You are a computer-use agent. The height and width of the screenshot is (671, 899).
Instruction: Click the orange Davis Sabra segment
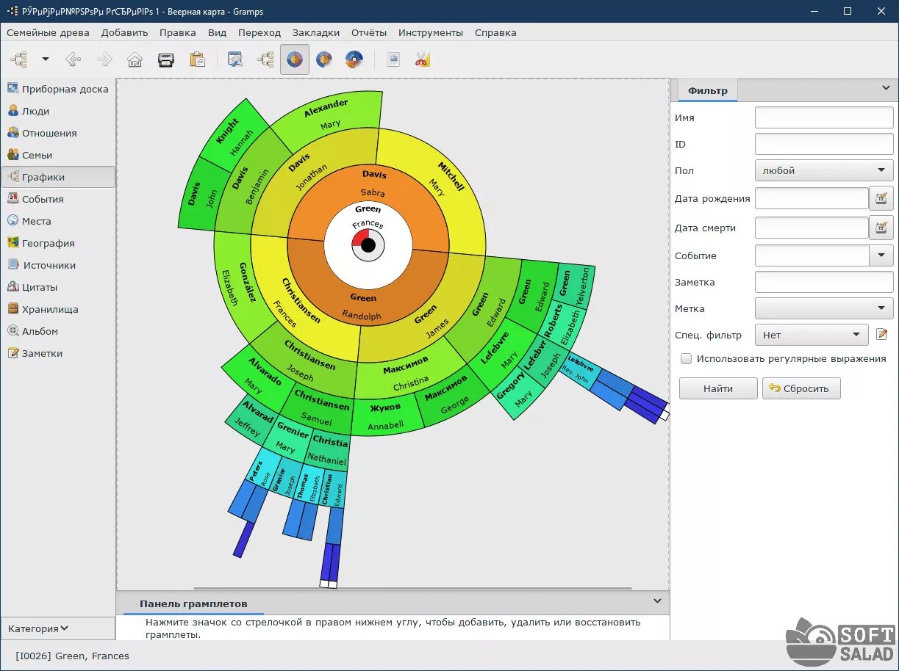[371, 182]
